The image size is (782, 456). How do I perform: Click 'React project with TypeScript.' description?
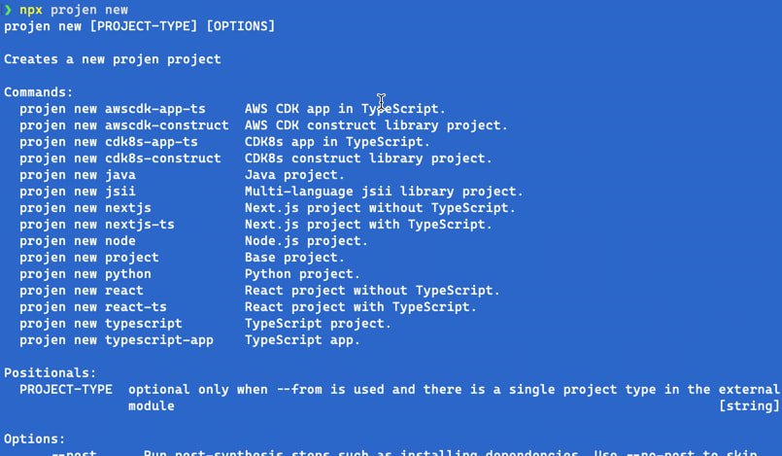point(360,307)
